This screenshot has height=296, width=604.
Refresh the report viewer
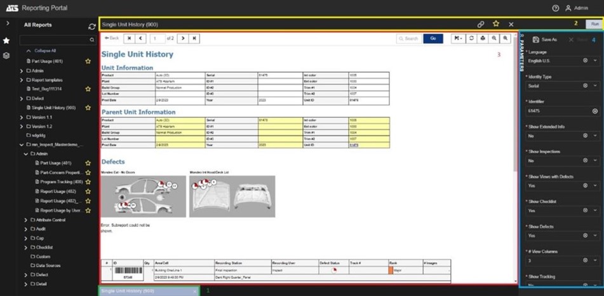click(471, 39)
